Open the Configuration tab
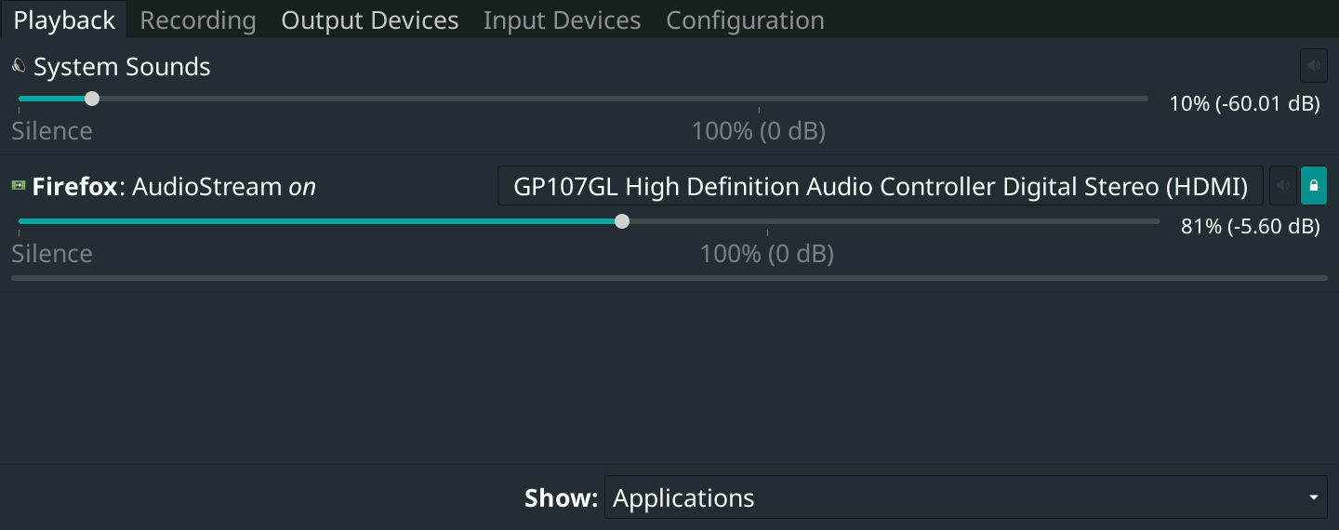Image resolution: width=1339 pixels, height=530 pixels. (x=745, y=20)
